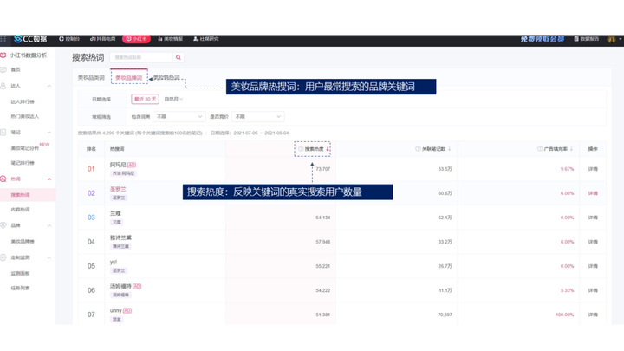Switch to the 美妆品牌词 tab
Image resolution: width=624 pixels, height=351 pixels.
[128, 78]
